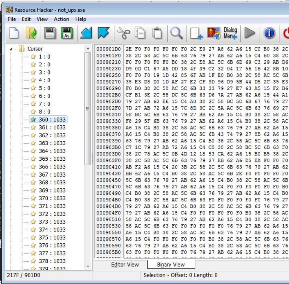289x284 pixels.
Task: Click the Dialog Merge toolbar icon
Action: 230,33
